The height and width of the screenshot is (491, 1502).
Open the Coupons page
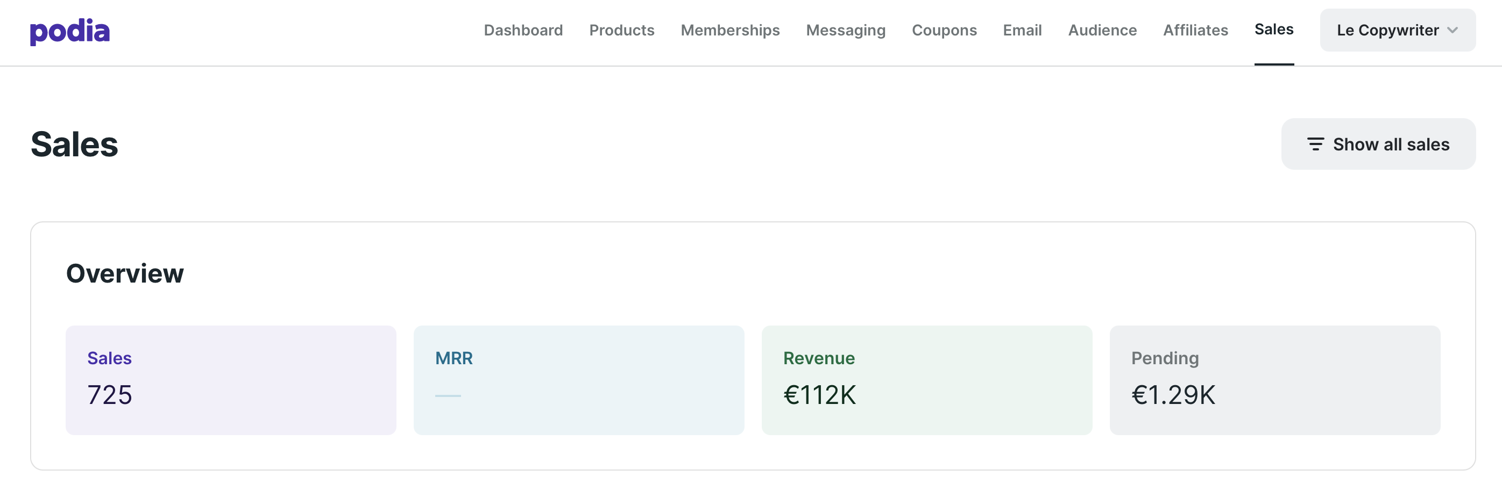pyautogui.click(x=944, y=30)
